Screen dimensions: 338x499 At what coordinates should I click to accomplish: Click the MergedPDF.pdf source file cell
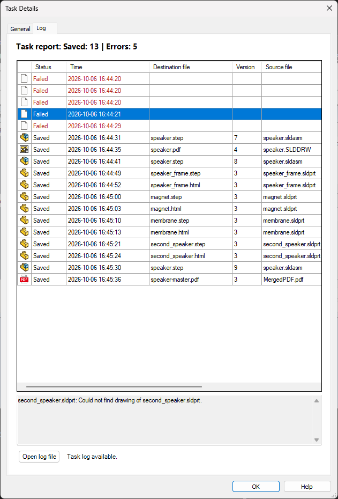click(x=291, y=279)
